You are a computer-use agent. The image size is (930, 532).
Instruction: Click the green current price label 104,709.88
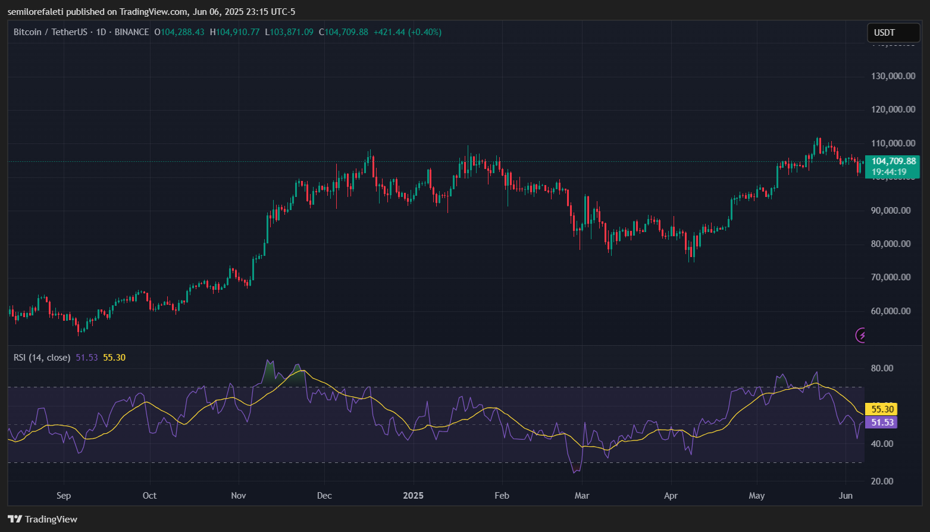pos(893,161)
